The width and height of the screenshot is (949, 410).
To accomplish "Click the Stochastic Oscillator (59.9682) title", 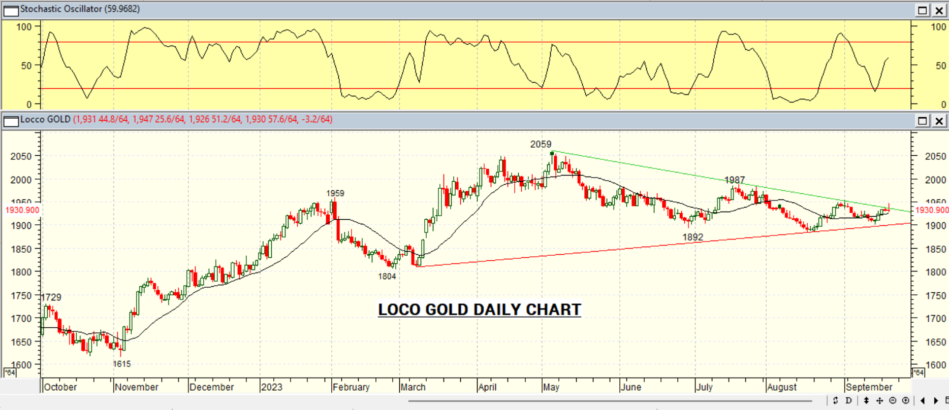I will click(x=80, y=9).
